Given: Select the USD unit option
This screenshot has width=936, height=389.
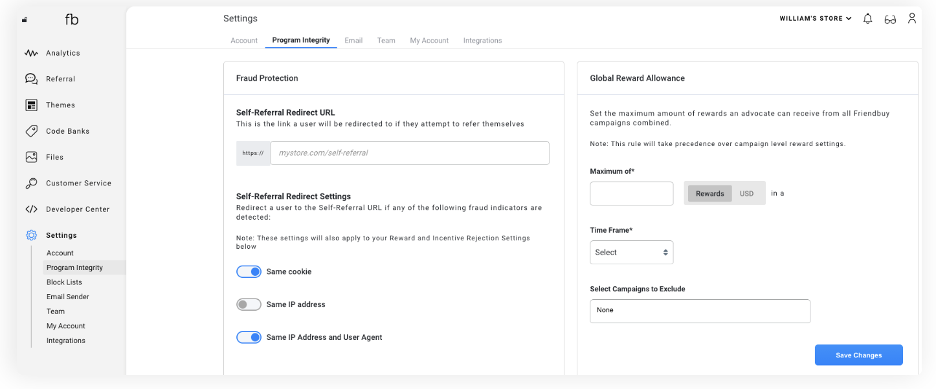Looking at the screenshot, I should pyautogui.click(x=746, y=194).
